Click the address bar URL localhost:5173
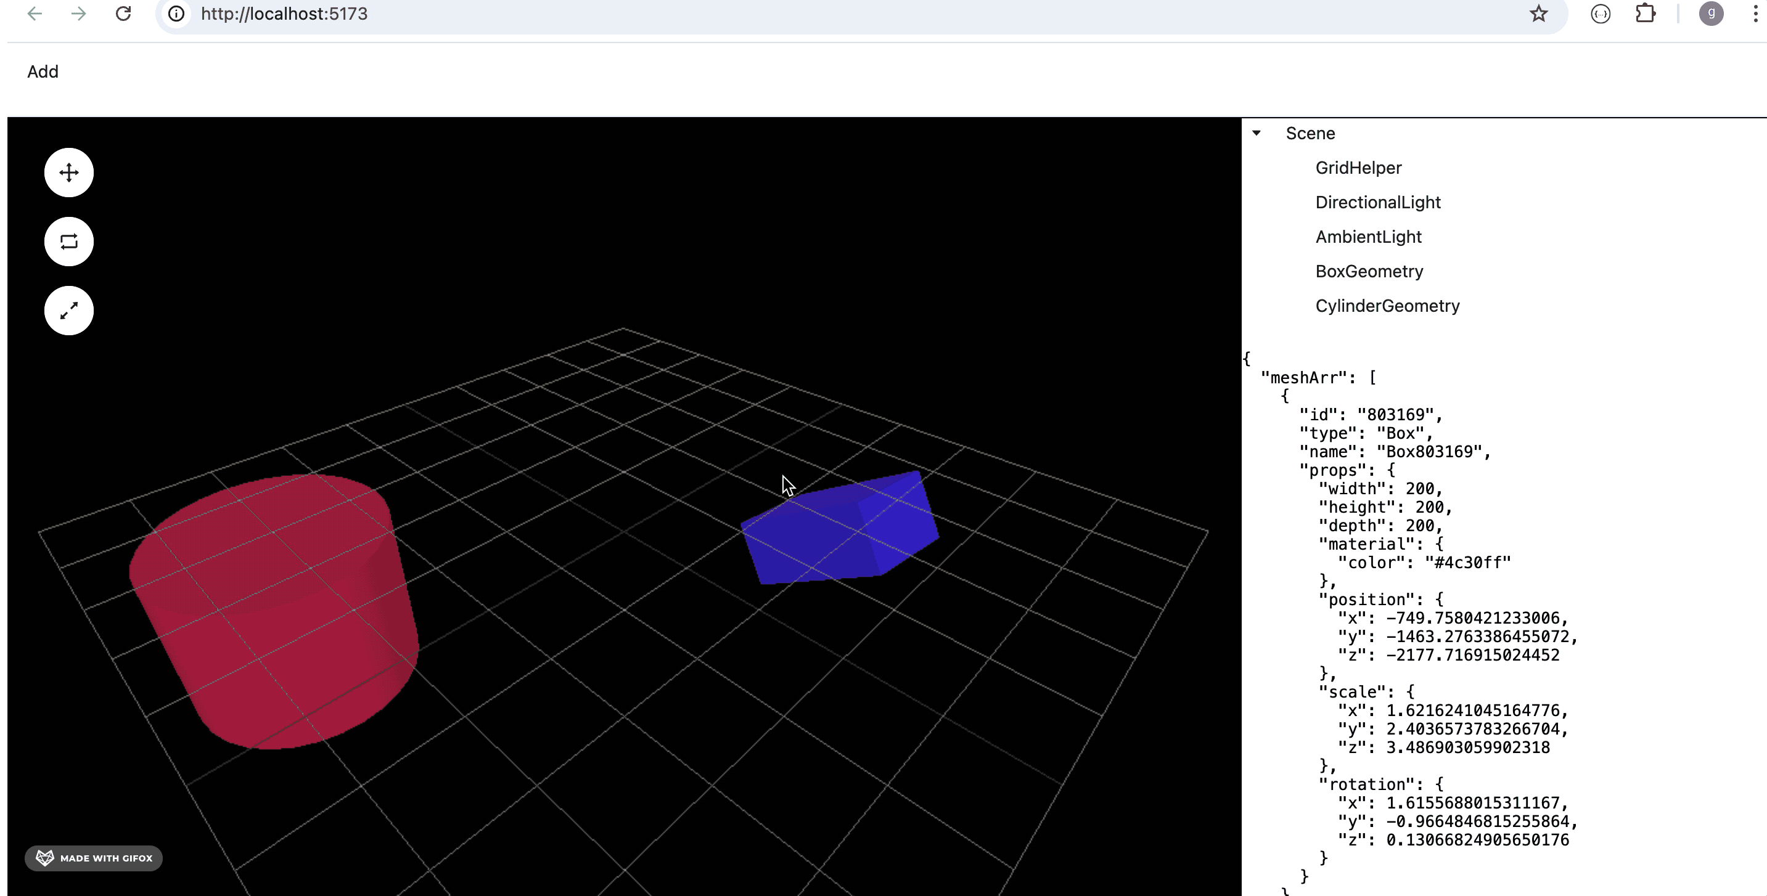This screenshot has height=896, width=1767. [284, 14]
